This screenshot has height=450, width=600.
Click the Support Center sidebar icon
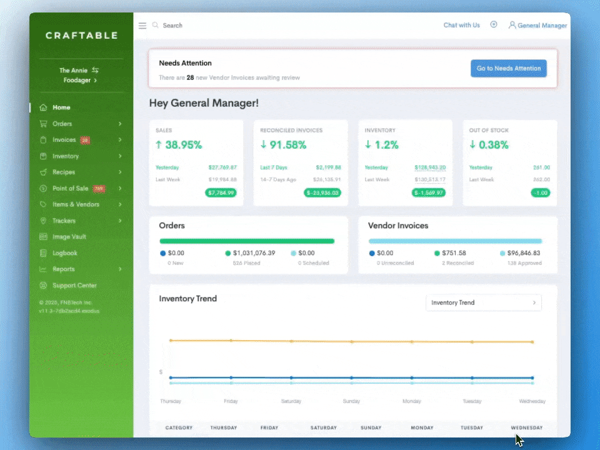pos(43,286)
